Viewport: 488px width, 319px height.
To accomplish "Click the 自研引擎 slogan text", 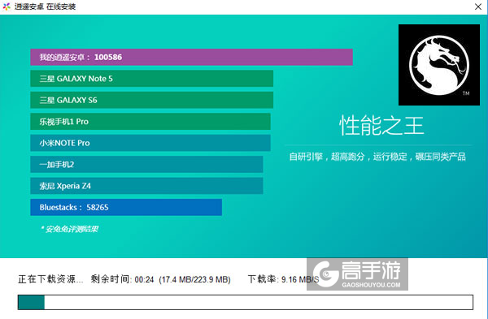I will (377, 157).
